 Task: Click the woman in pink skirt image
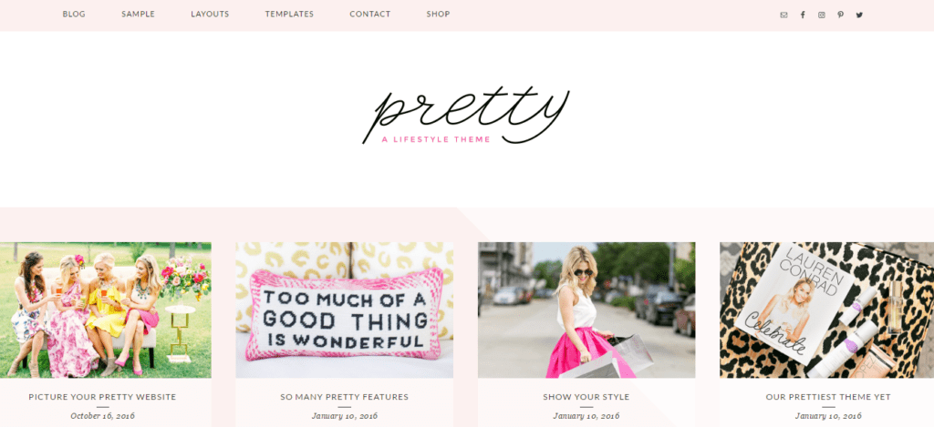click(586, 310)
